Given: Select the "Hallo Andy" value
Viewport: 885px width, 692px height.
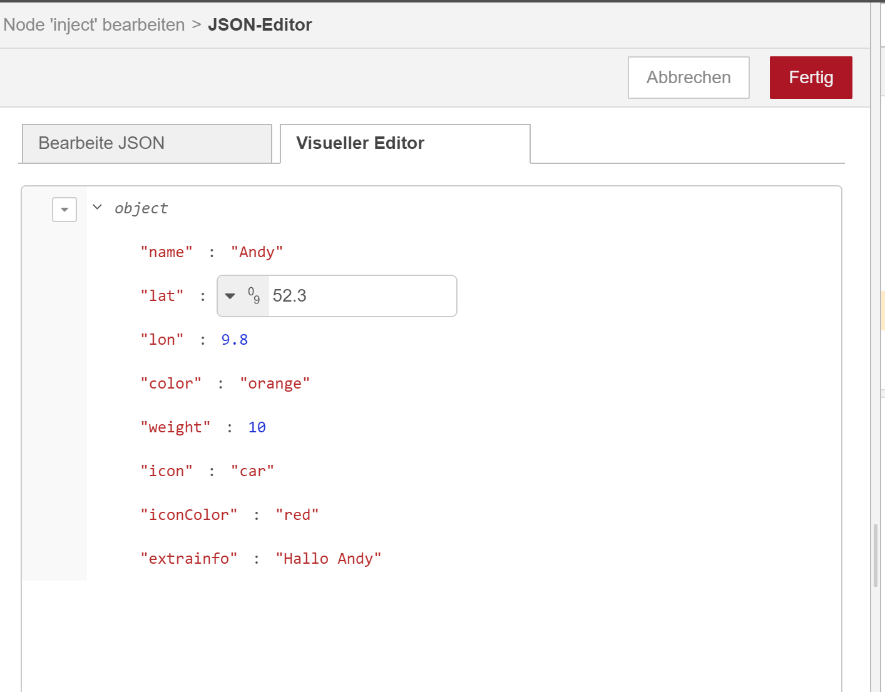Looking at the screenshot, I should pyautogui.click(x=329, y=559).
